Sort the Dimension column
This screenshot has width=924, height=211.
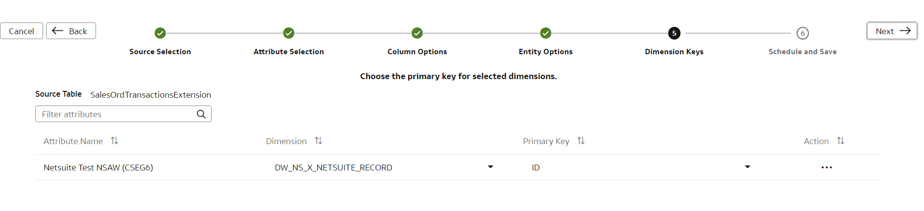click(x=318, y=141)
